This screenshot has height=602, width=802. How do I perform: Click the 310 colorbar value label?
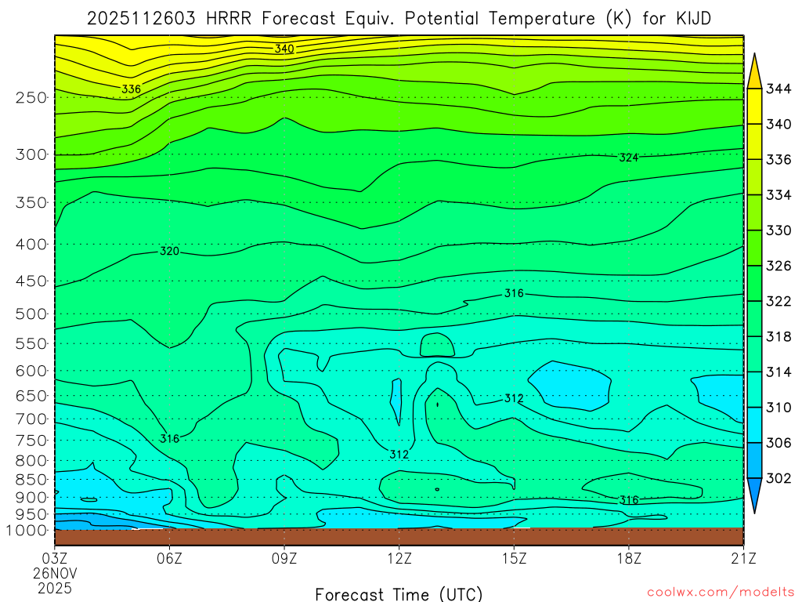(x=779, y=408)
